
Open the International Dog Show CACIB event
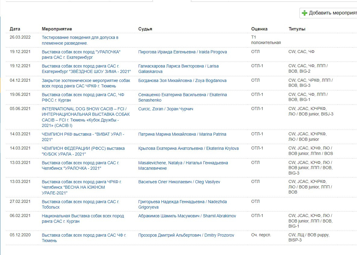84,109
